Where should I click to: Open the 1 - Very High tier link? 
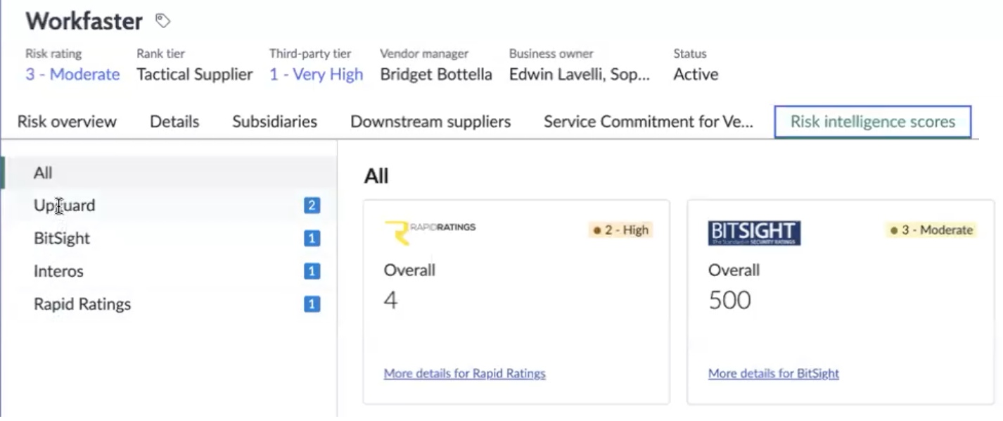[316, 75]
